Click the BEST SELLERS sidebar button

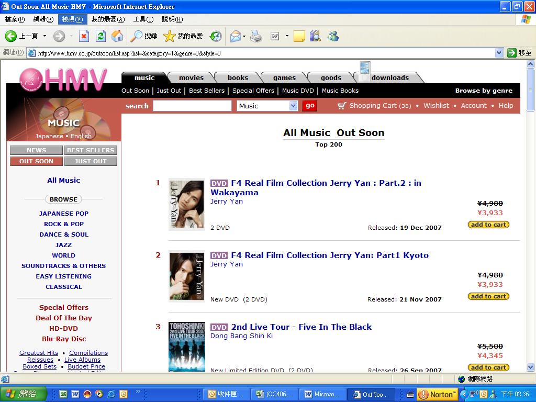(91, 150)
